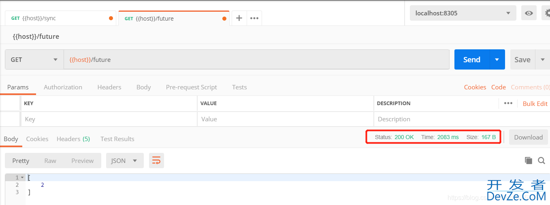Select the Preview view mode
550x205 pixels.
coord(82,161)
